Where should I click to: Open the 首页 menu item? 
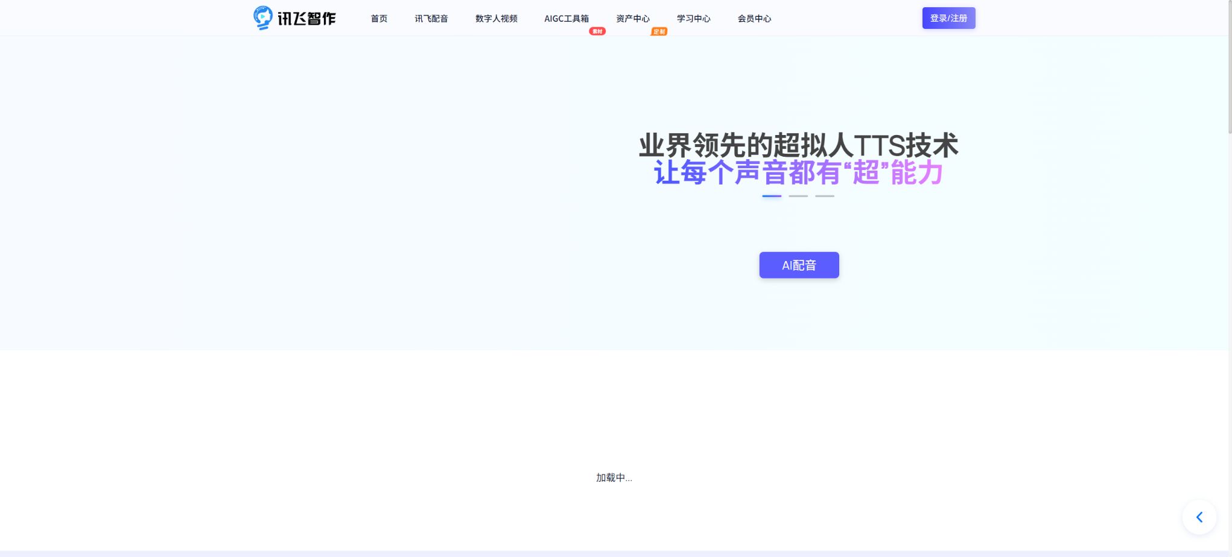(379, 19)
